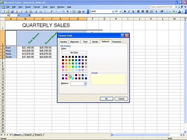Viewport: 187px width, 140px height.
Task: Switch to Sheet2 worksheet tab
Action: coord(28,135)
